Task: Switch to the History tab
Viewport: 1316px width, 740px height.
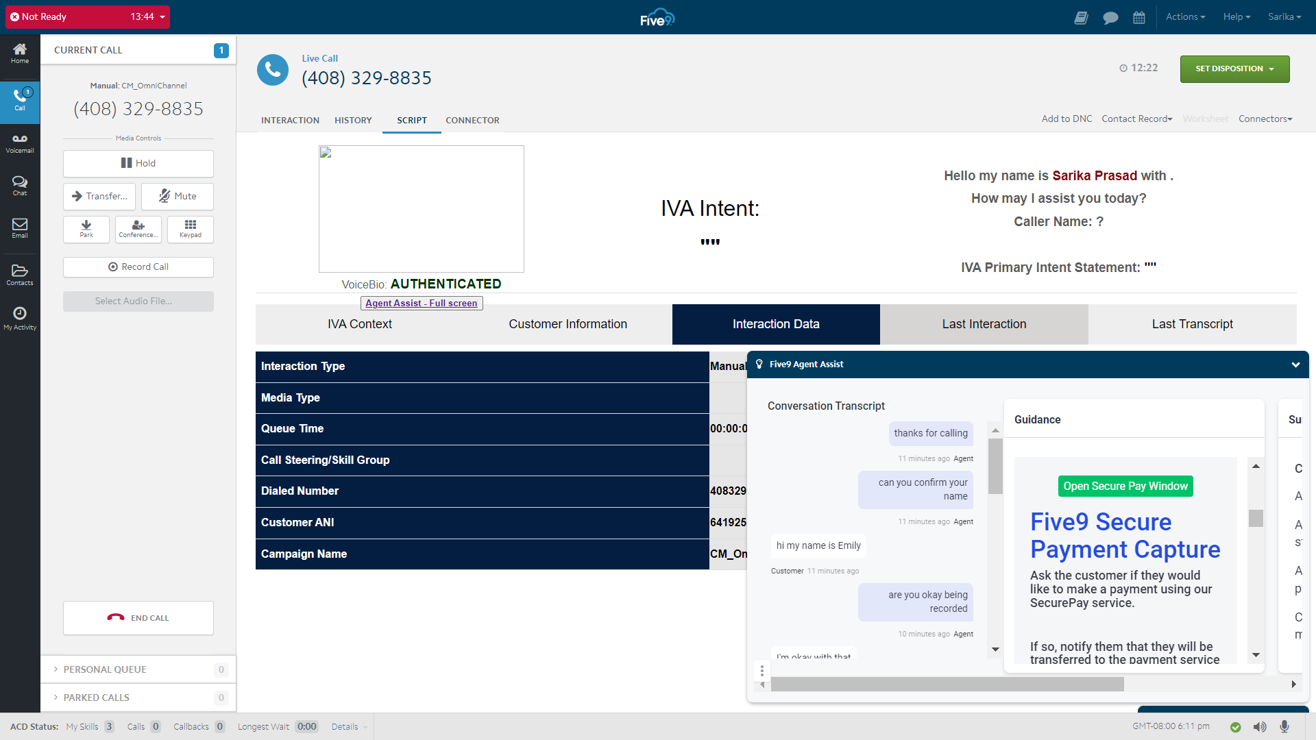Action: pos(353,120)
